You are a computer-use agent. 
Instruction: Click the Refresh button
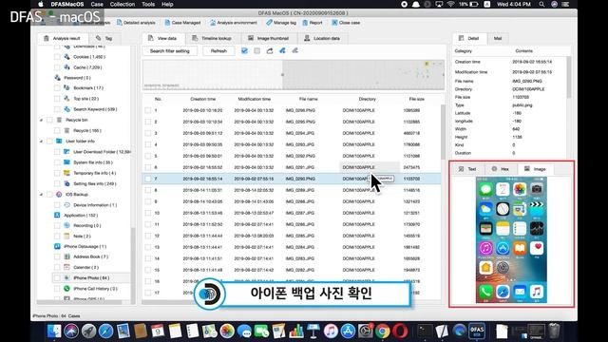[x=218, y=51]
